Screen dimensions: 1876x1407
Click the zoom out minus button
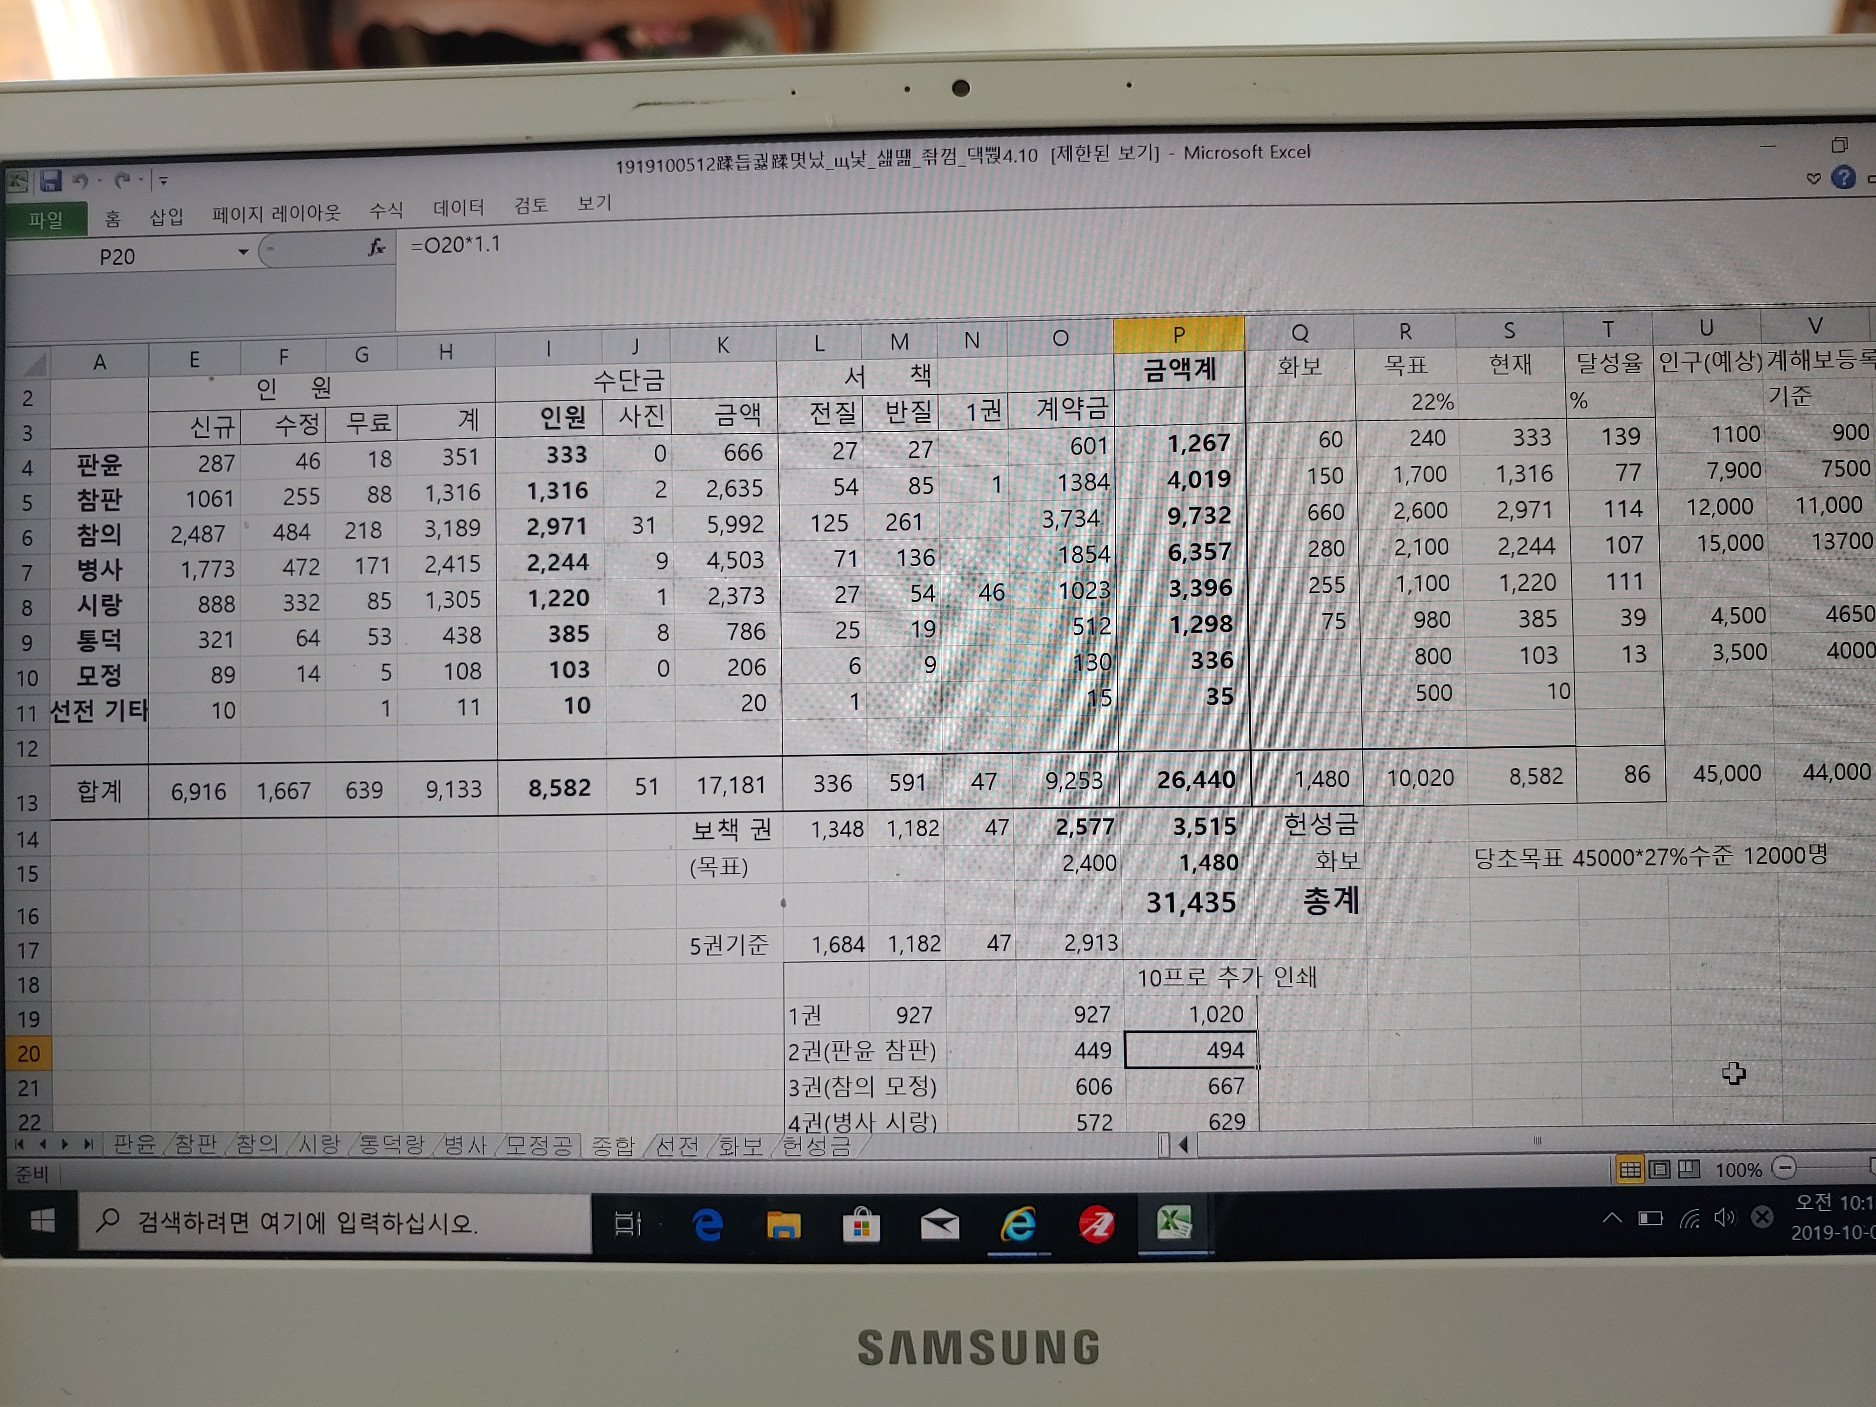click(1784, 1169)
